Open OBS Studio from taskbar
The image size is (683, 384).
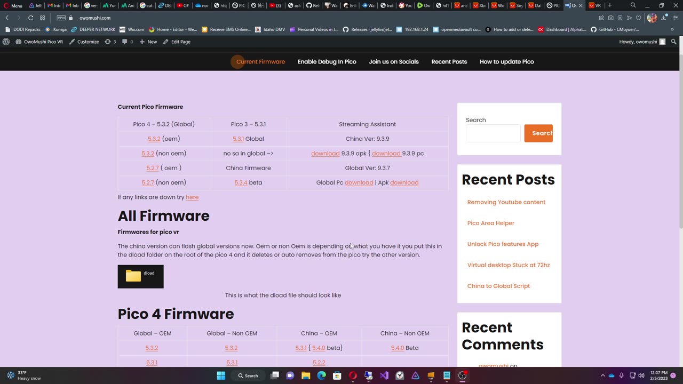(x=463, y=375)
